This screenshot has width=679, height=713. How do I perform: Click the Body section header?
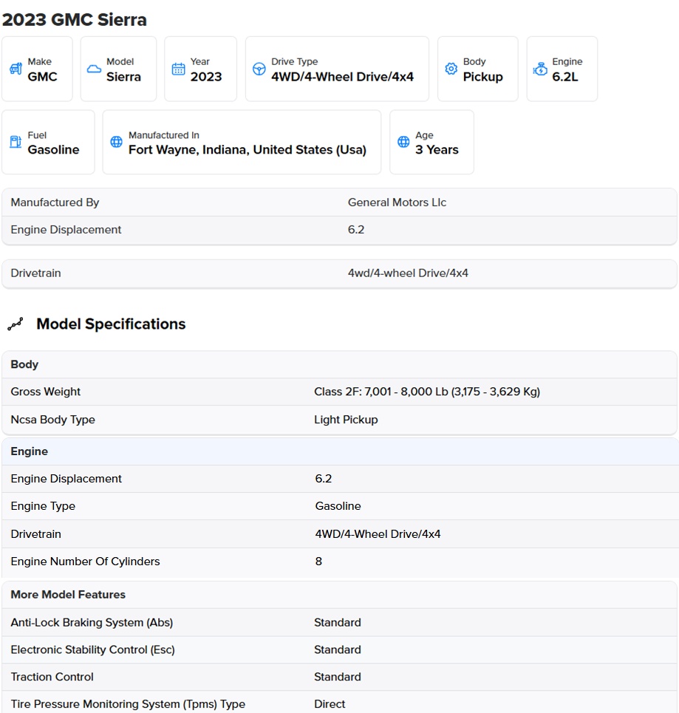tap(339, 365)
